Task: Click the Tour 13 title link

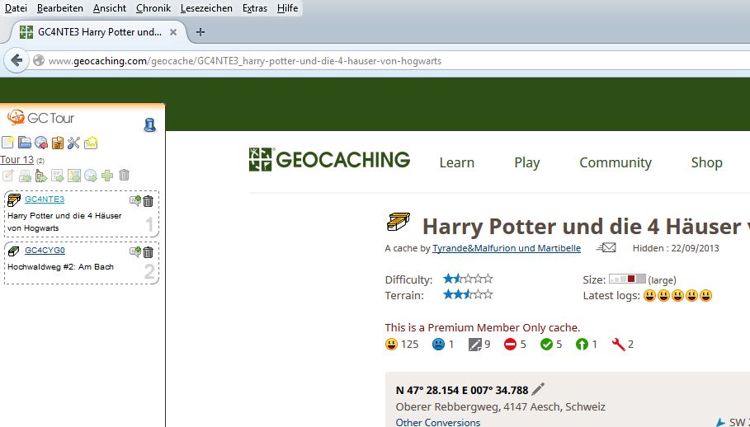Action: pos(17,160)
